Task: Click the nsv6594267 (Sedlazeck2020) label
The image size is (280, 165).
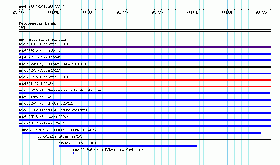Action: click(x=43, y=44)
